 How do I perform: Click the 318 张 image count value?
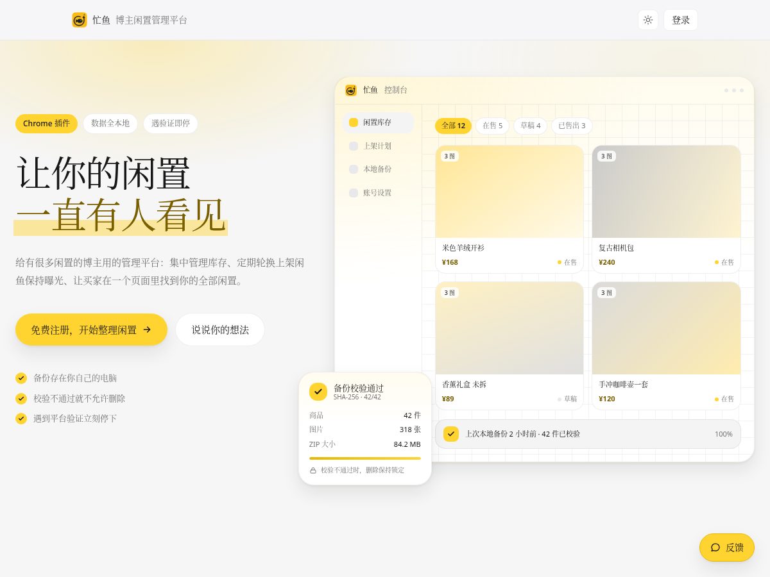pyautogui.click(x=410, y=430)
